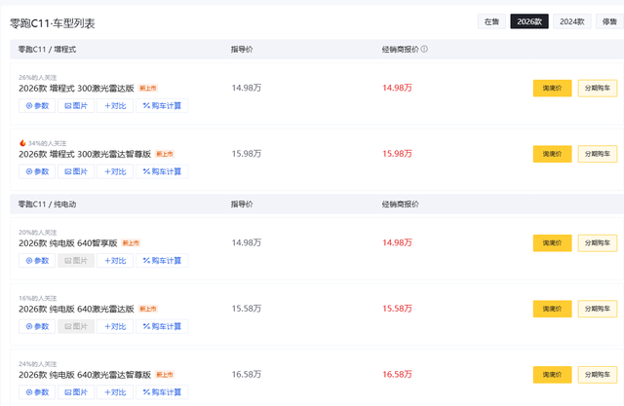Screen dimensions: 624x406
Task: Open 2026款 纯电版 640激光雷达版 model link
Action: coord(76,309)
